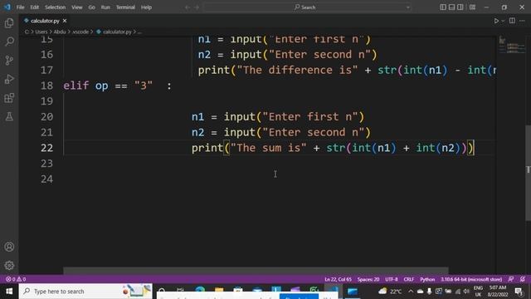Click Users in the breadcrumb path

[41, 32]
